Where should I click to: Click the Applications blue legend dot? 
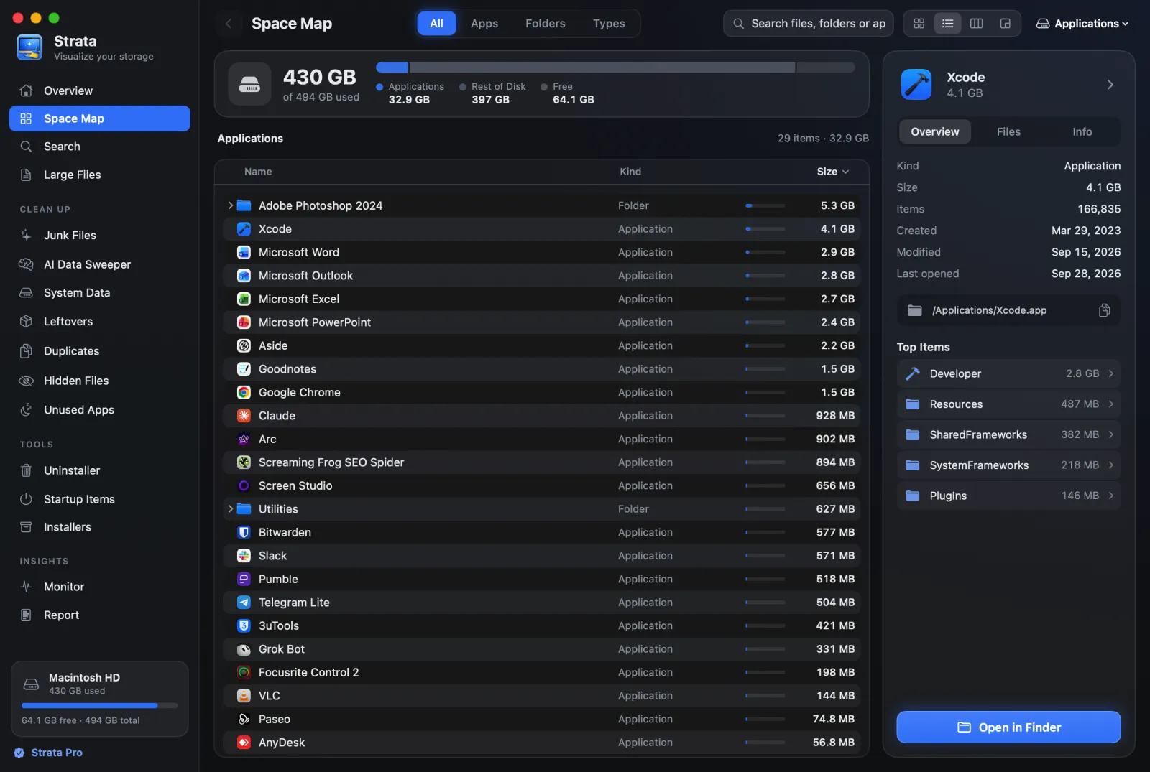click(x=379, y=87)
